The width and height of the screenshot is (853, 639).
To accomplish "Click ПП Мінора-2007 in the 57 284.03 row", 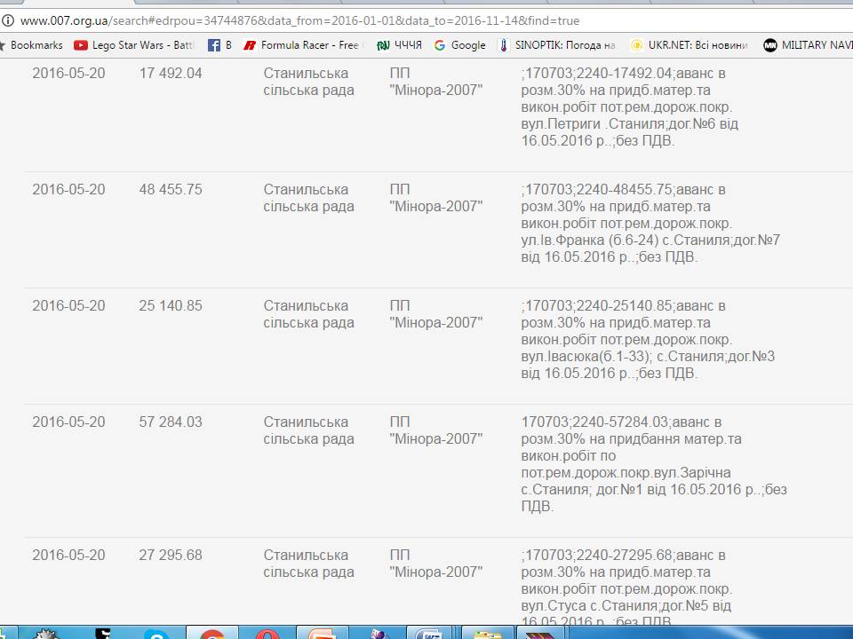I will (435, 430).
